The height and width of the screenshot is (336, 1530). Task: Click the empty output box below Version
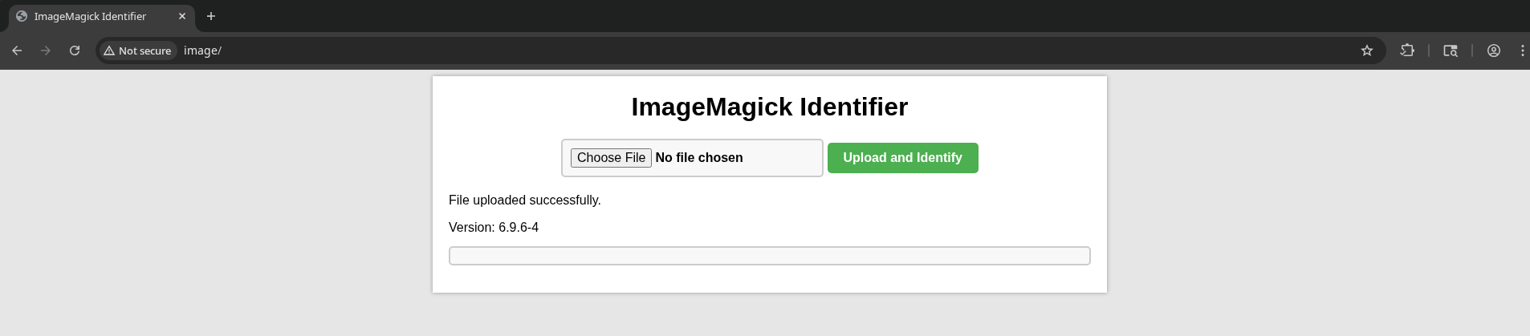click(x=769, y=256)
